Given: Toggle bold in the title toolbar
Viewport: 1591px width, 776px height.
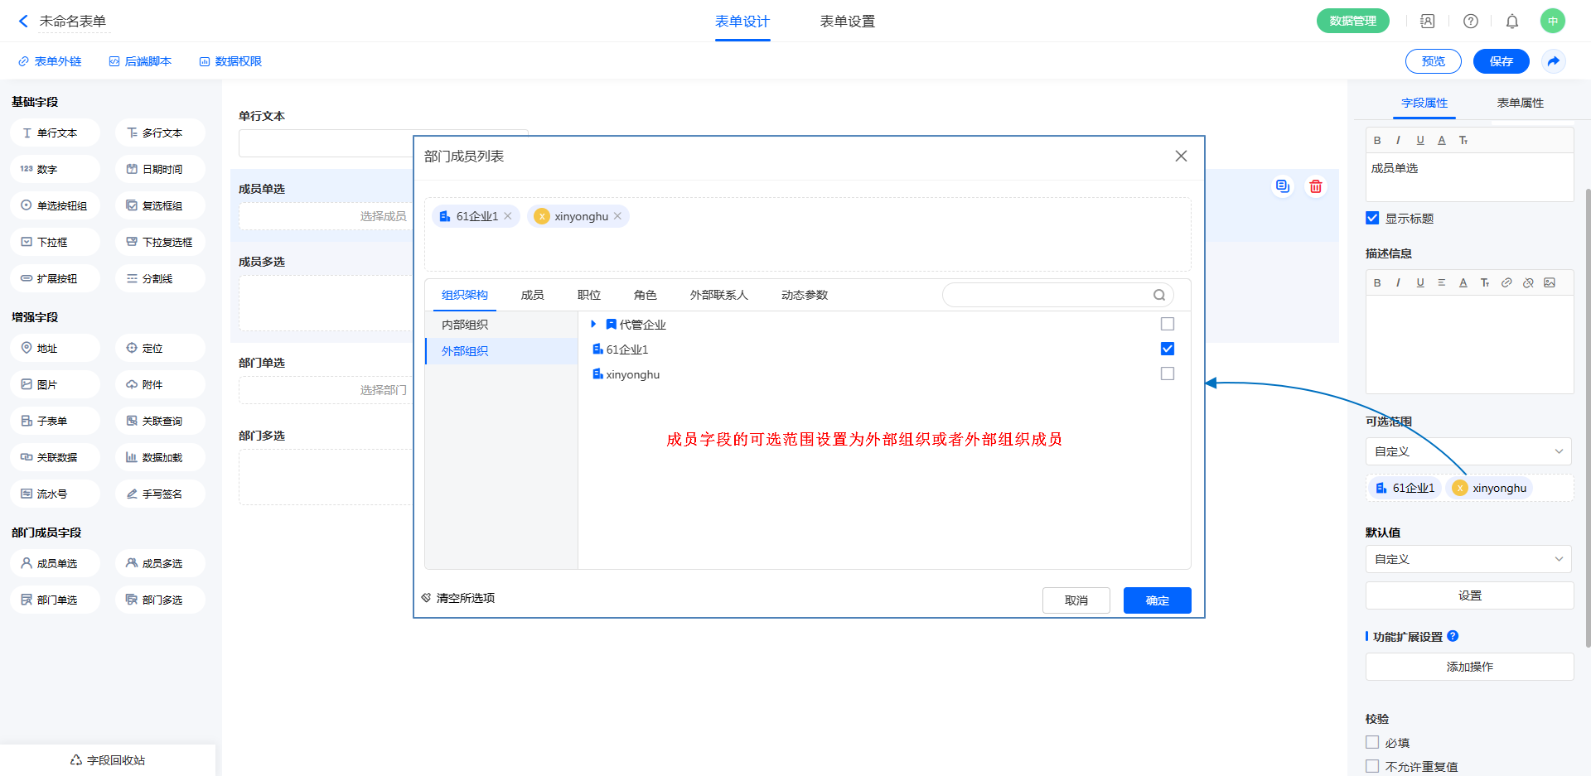Looking at the screenshot, I should click(1377, 140).
